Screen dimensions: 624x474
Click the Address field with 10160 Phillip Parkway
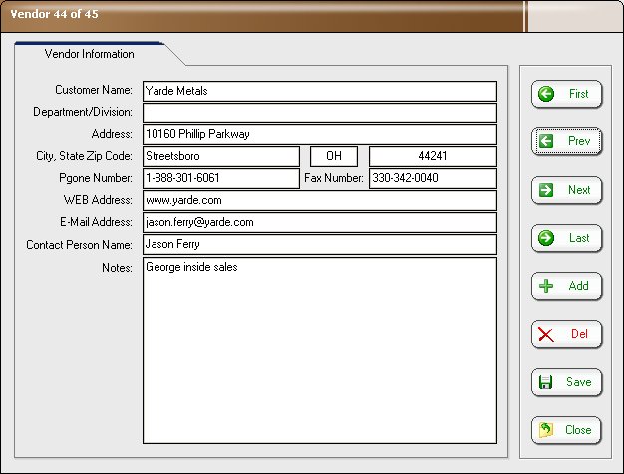click(x=320, y=134)
